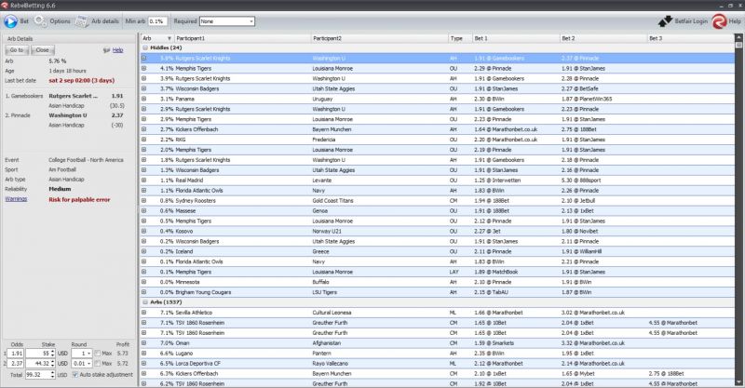Click the Betfair Login arrows icon
This screenshot has height=388, width=745.
coord(665,21)
